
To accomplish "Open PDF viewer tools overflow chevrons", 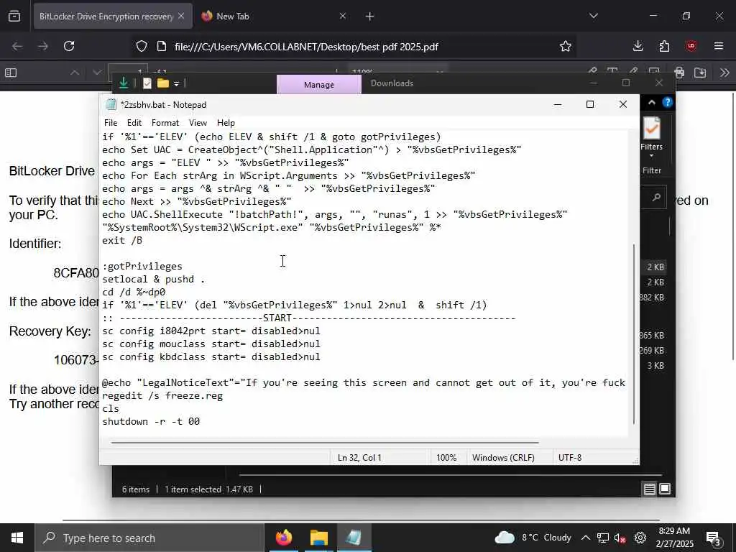I will [724, 73].
